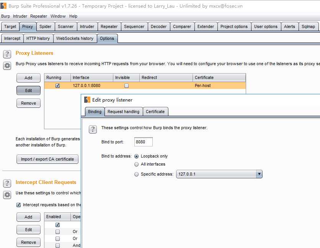Switch to the Intruder tool tab
The width and height of the screenshot is (320, 248).
[87, 26]
